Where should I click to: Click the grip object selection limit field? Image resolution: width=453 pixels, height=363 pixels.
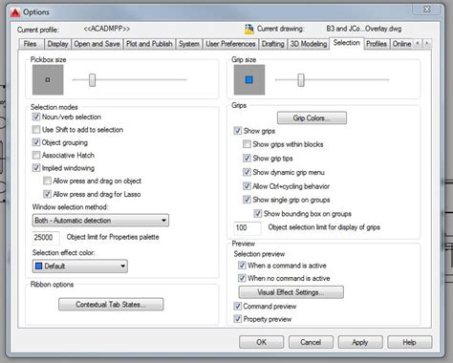pyautogui.click(x=248, y=227)
